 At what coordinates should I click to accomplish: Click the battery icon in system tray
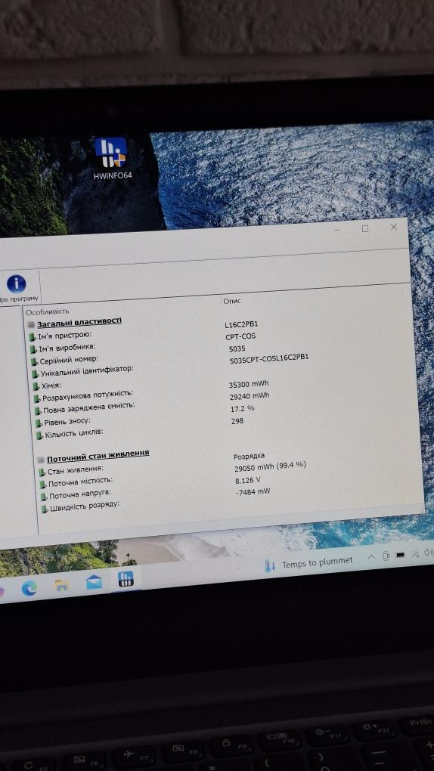click(401, 555)
